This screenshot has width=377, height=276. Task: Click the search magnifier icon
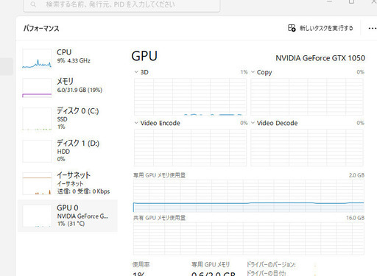[x=33, y=4]
